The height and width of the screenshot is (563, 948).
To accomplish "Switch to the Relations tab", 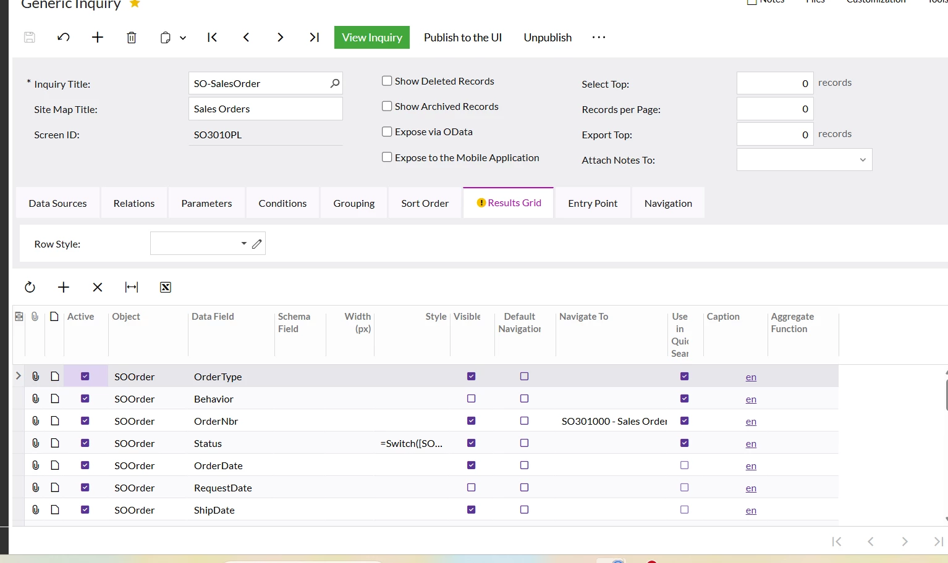I will 134,203.
